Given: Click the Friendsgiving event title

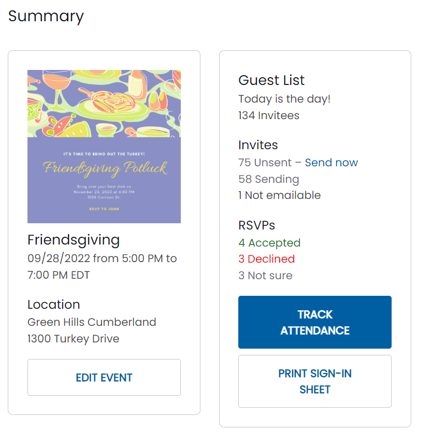Looking at the screenshot, I should (74, 240).
